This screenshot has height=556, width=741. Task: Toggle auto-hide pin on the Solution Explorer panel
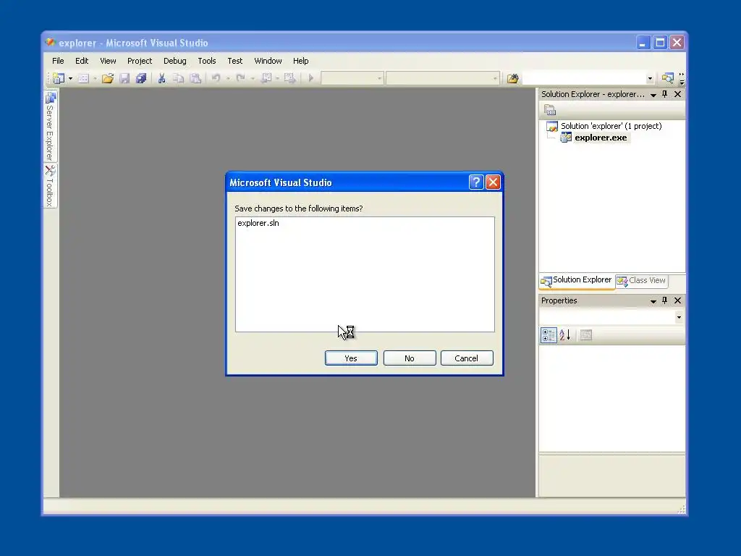(665, 94)
